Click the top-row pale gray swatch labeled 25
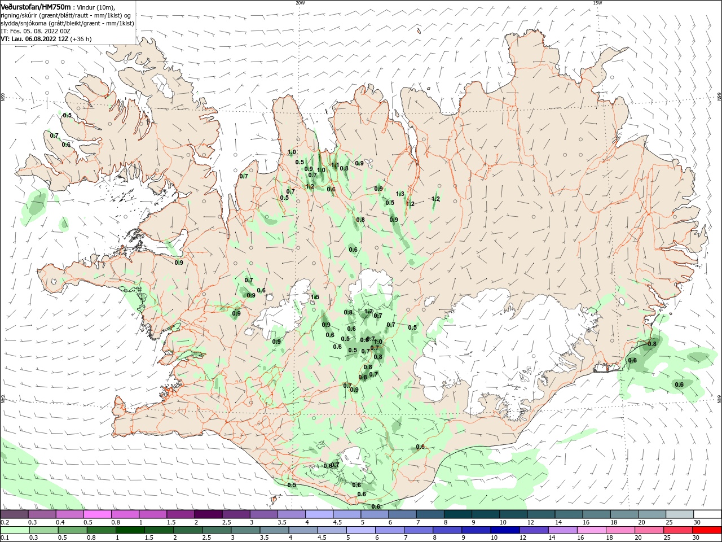Image resolution: width=722 pixels, height=542 pixels. [680, 514]
